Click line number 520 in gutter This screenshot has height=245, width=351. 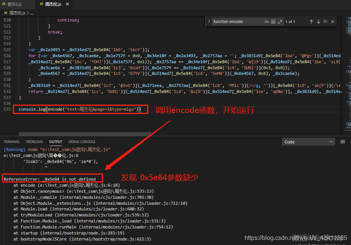click(x=7, y=20)
